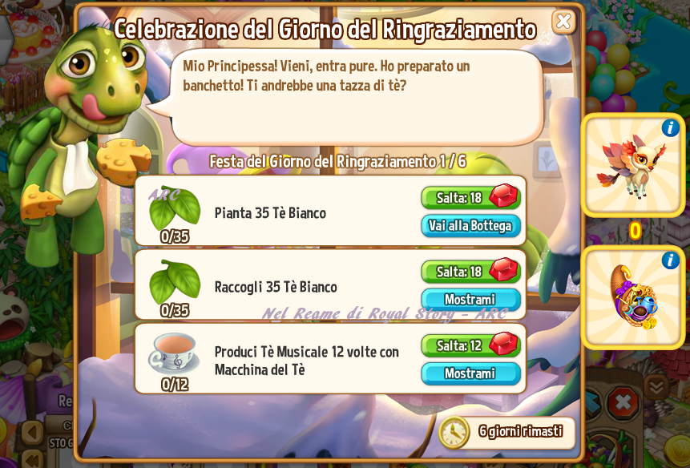Click the tea leaf icon for Raccogli task
690x468 pixels.
point(175,282)
